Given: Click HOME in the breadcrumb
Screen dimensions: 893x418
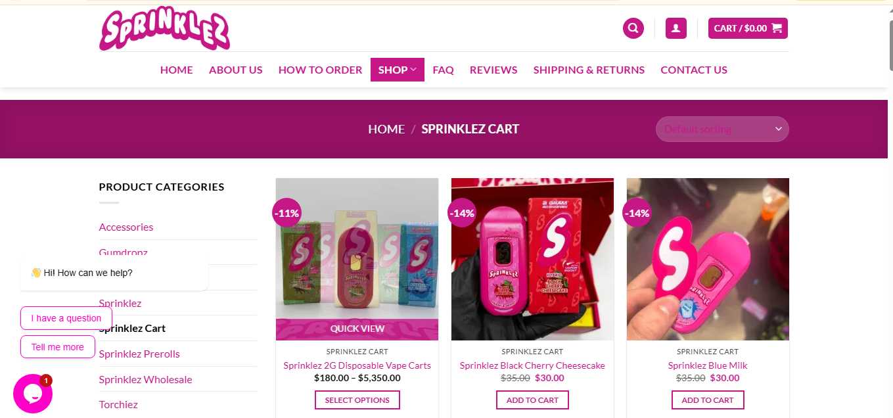Looking at the screenshot, I should [x=386, y=129].
